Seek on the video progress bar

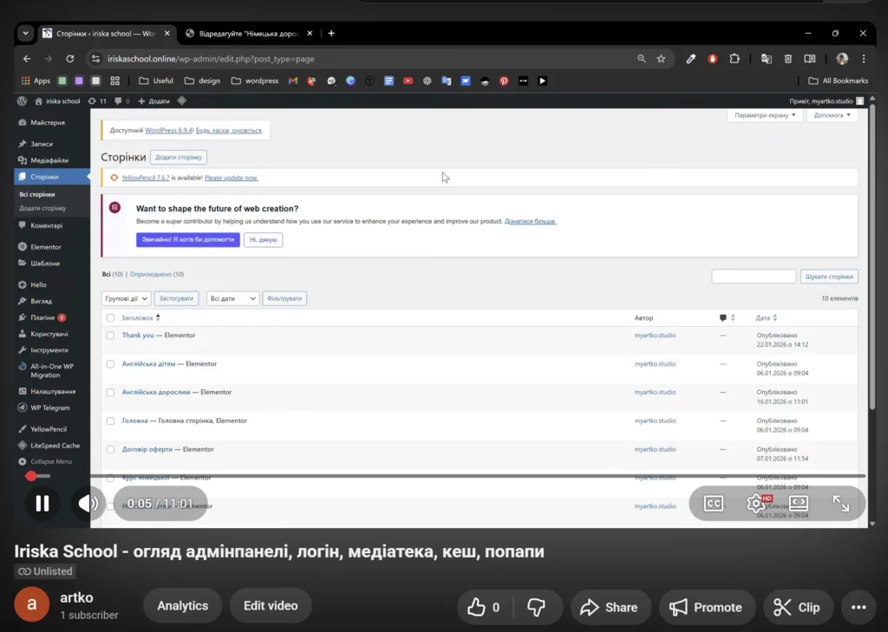coord(434,476)
